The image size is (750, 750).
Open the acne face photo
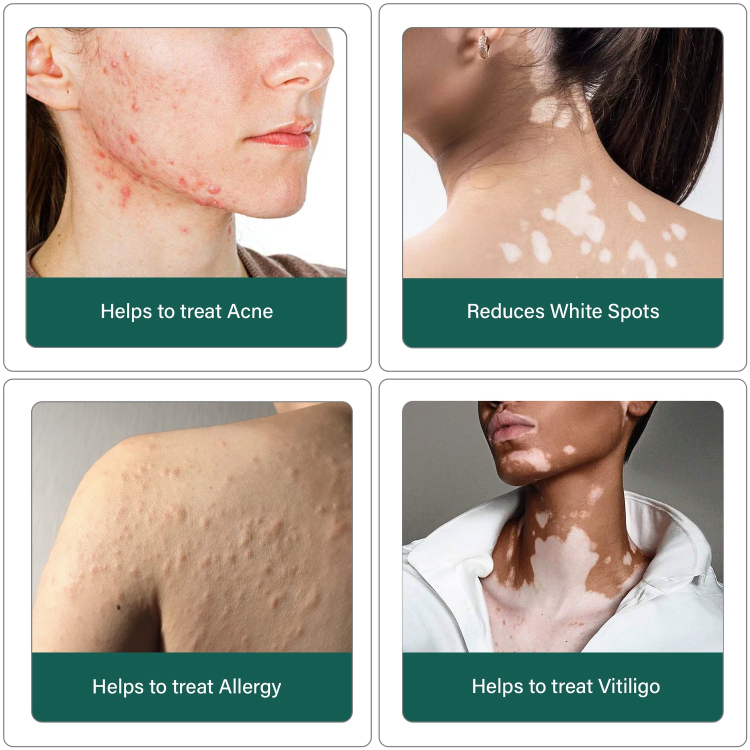point(186,152)
